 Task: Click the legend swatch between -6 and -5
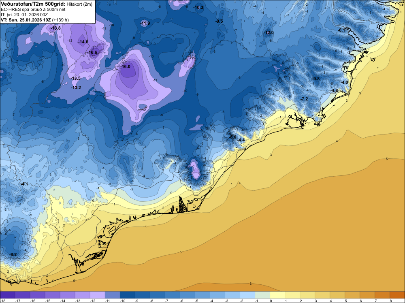click(x=187, y=295)
